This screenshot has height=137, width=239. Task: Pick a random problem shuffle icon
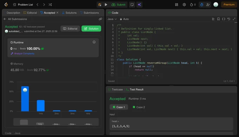[50, 5]
